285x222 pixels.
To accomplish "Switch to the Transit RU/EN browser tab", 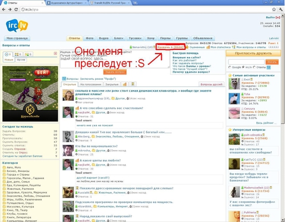I will pyautogui.click(x=109, y=3).
